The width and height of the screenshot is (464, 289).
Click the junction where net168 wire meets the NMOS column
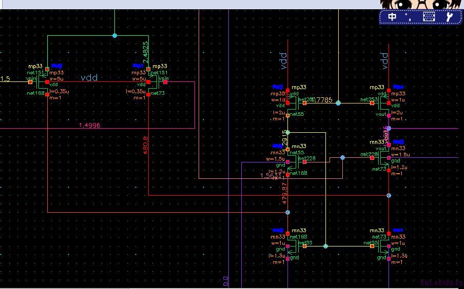(x=287, y=212)
